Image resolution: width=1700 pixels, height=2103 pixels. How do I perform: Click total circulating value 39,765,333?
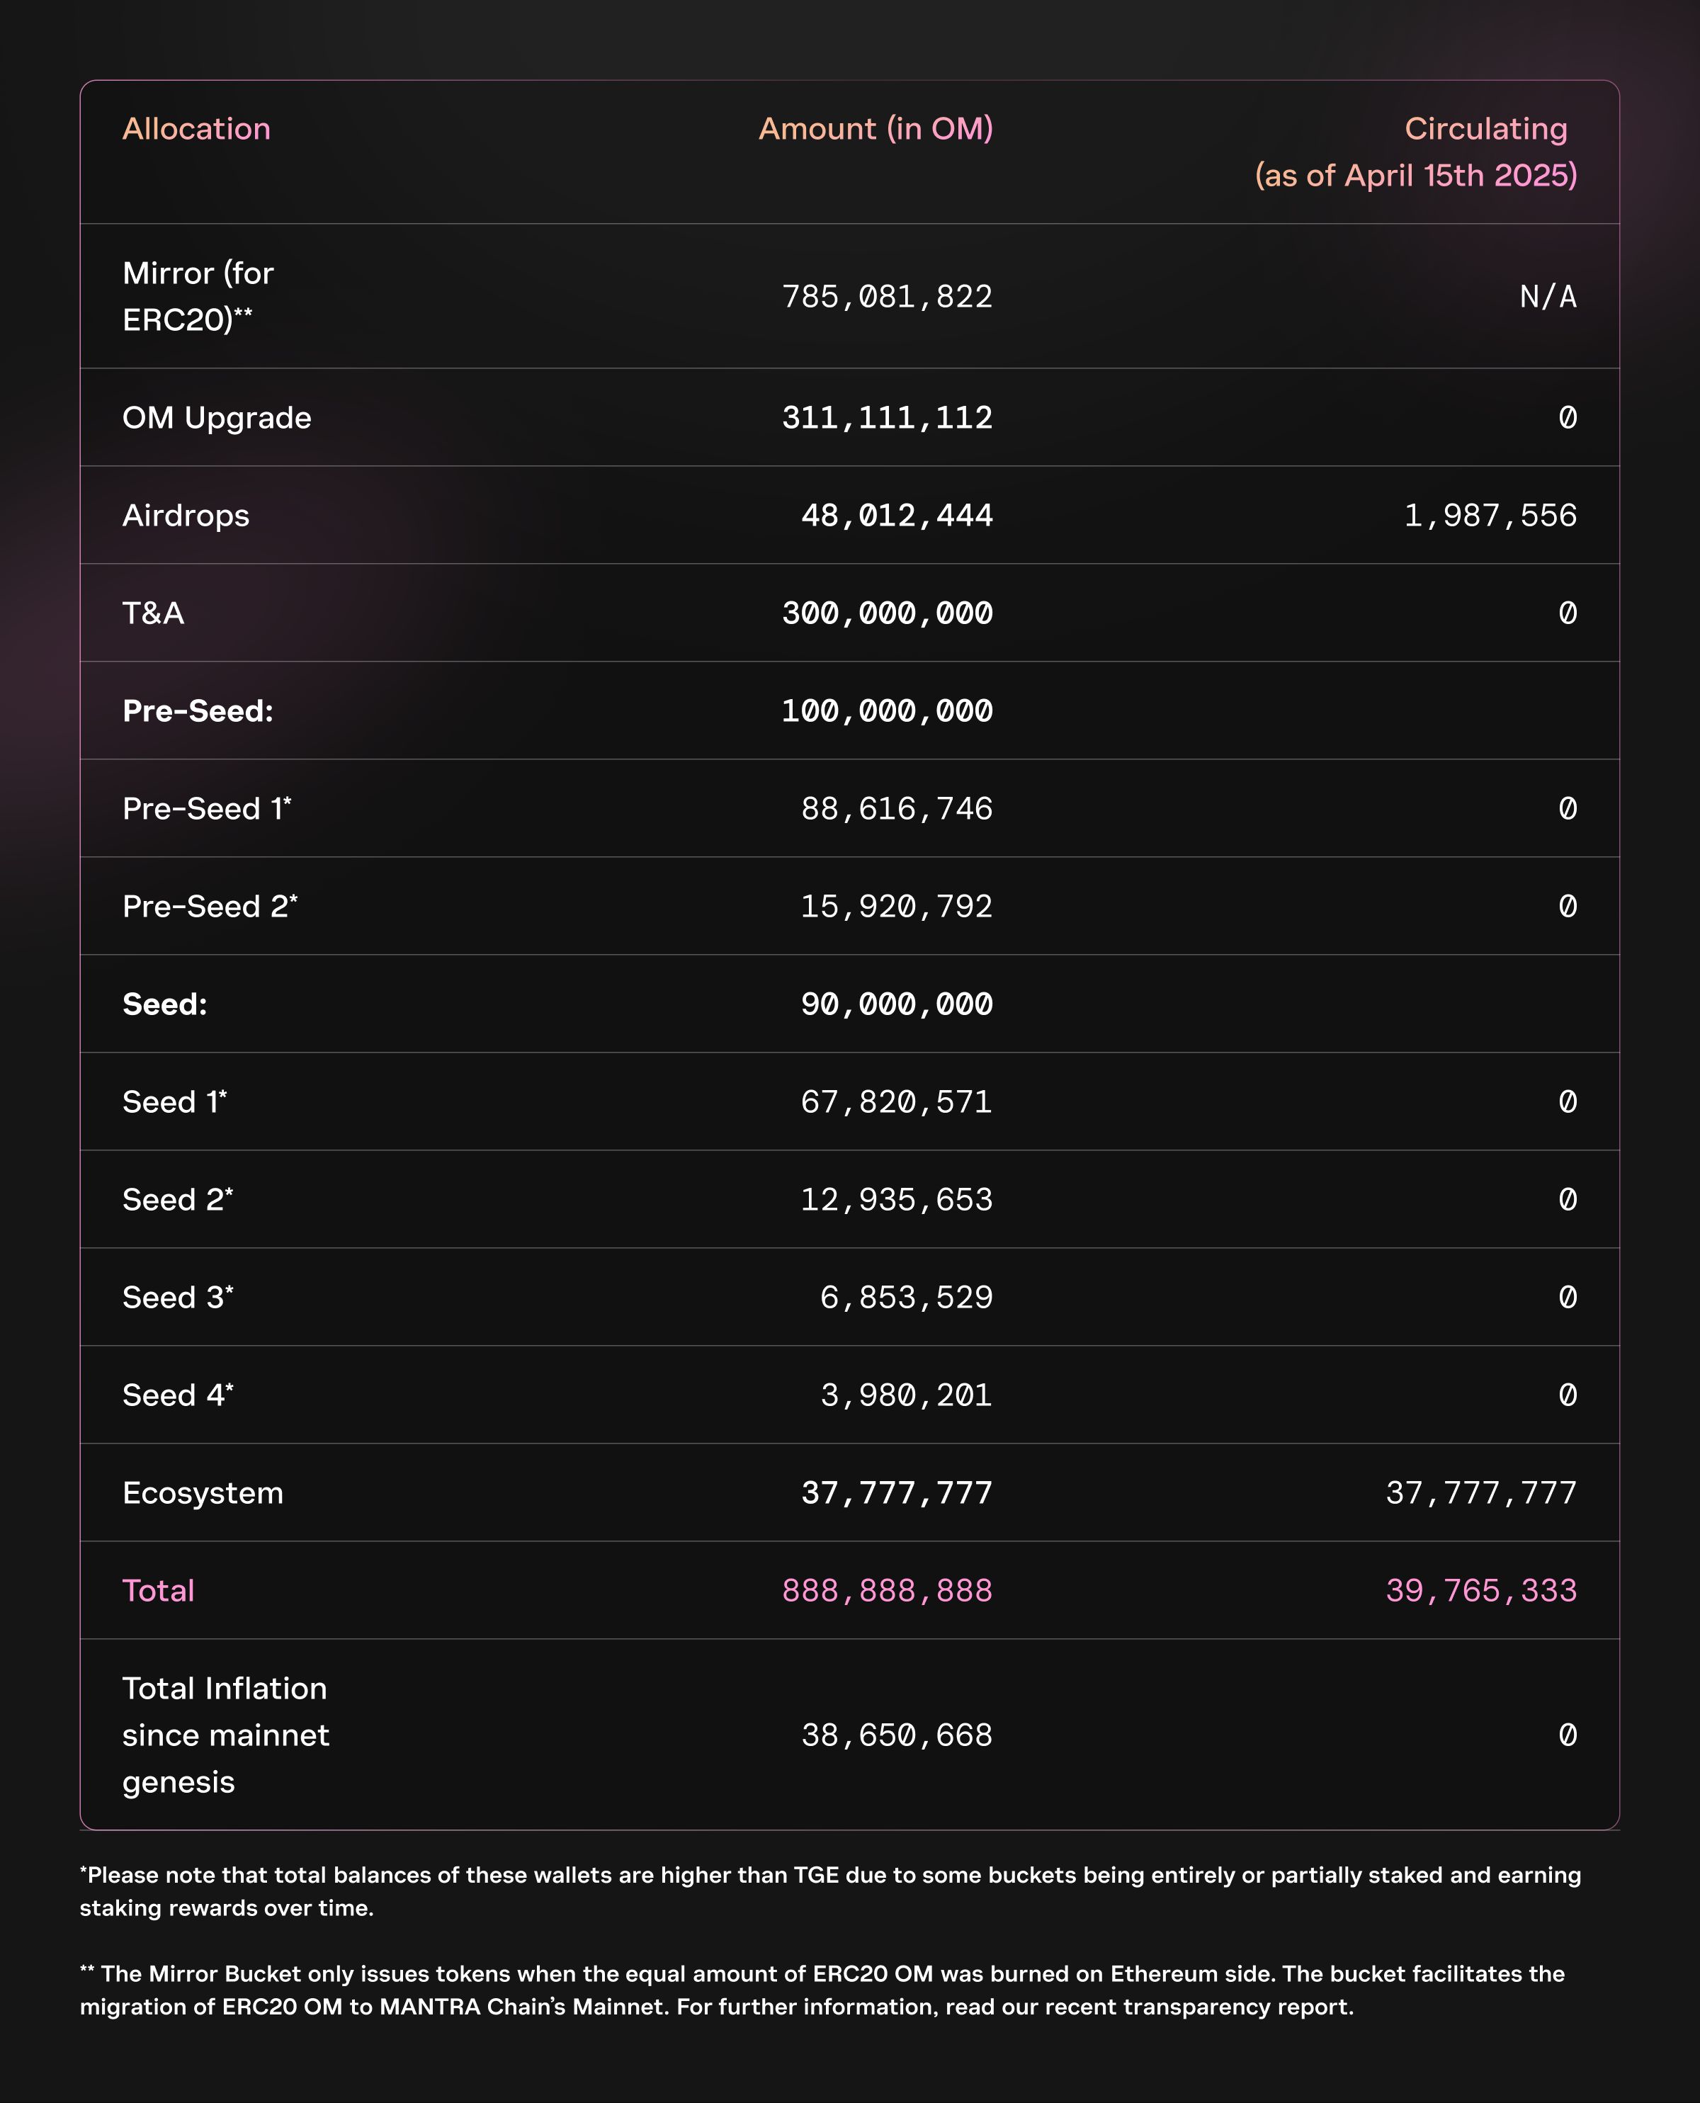pyautogui.click(x=1480, y=1592)
